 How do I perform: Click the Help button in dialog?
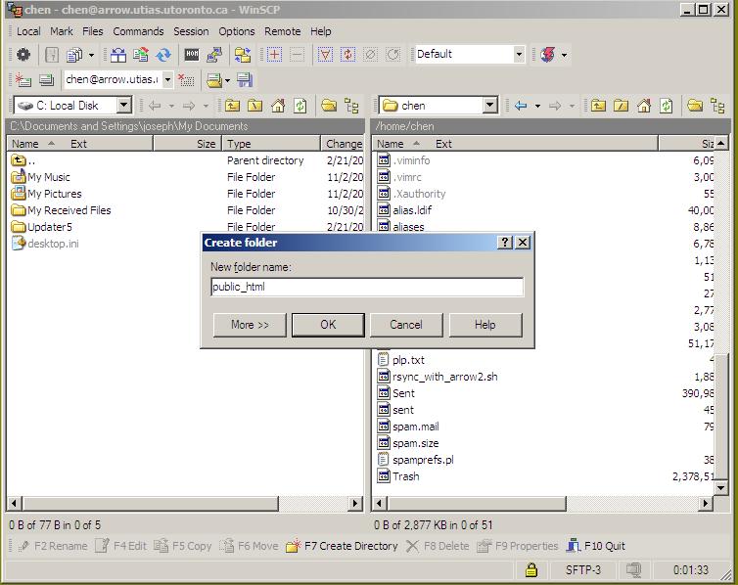coord(485,325)
